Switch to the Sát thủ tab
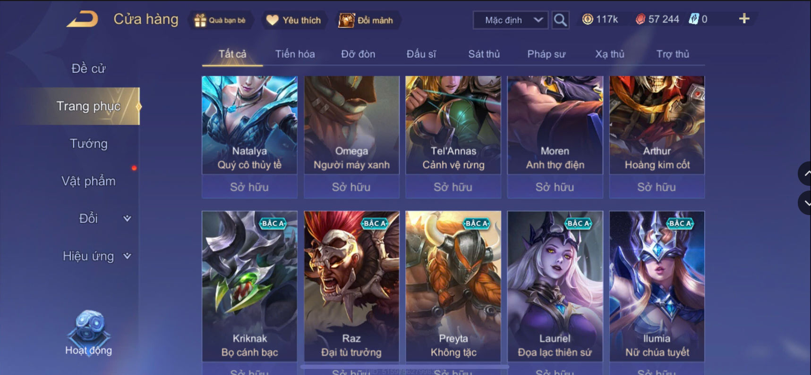The width and height of the screenshot is (811, 375). click(x=484, y=54)
